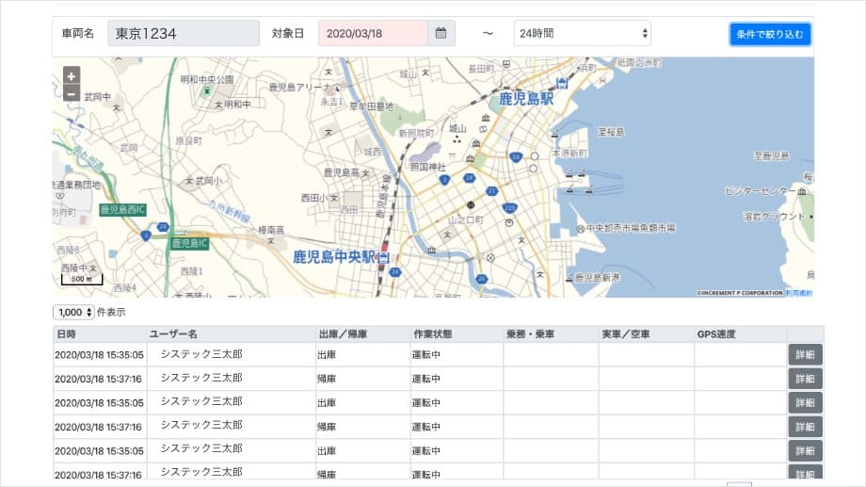Click the 車両名 field showing 東京1234
Viewport: 866px width, 487px height.
184,33
